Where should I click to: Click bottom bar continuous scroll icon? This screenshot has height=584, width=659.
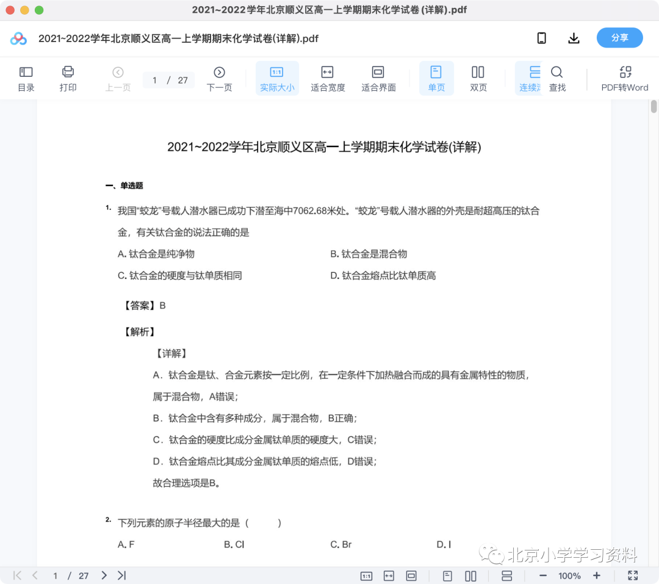point(507,576)
